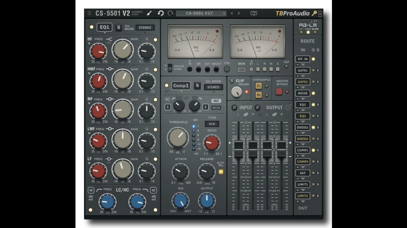The image size is (407, 228).
Task: Open the EQ1 module selector dropdown
Action: (x=105, y=27)
